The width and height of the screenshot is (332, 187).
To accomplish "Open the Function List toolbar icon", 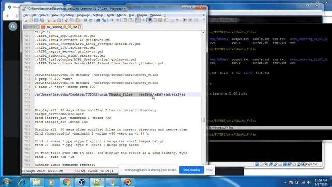I will tap(166, 20).
